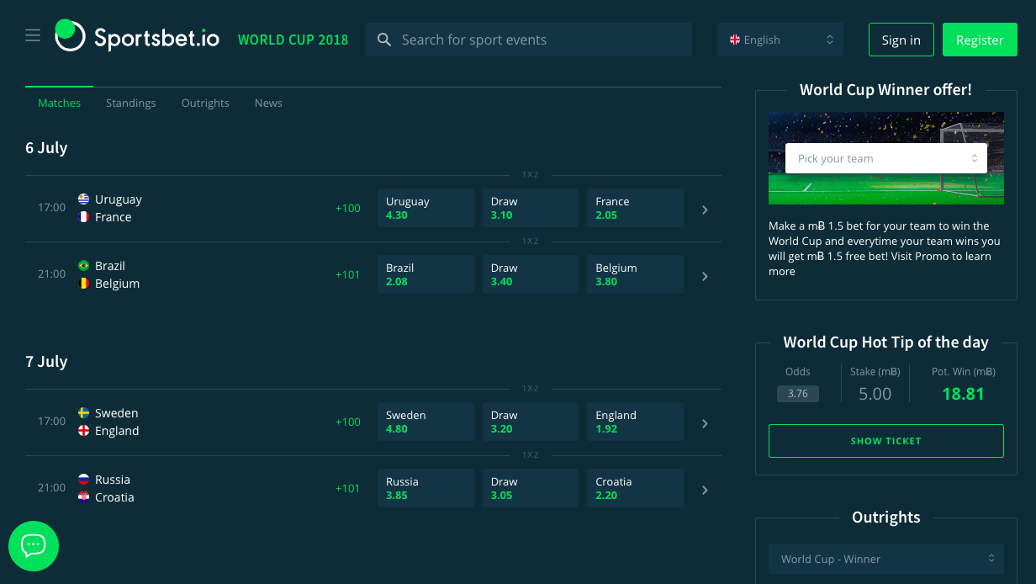The image size is (1036, 584).
Task: Bet on Croatia at 2.20
Action: [635, 488]
